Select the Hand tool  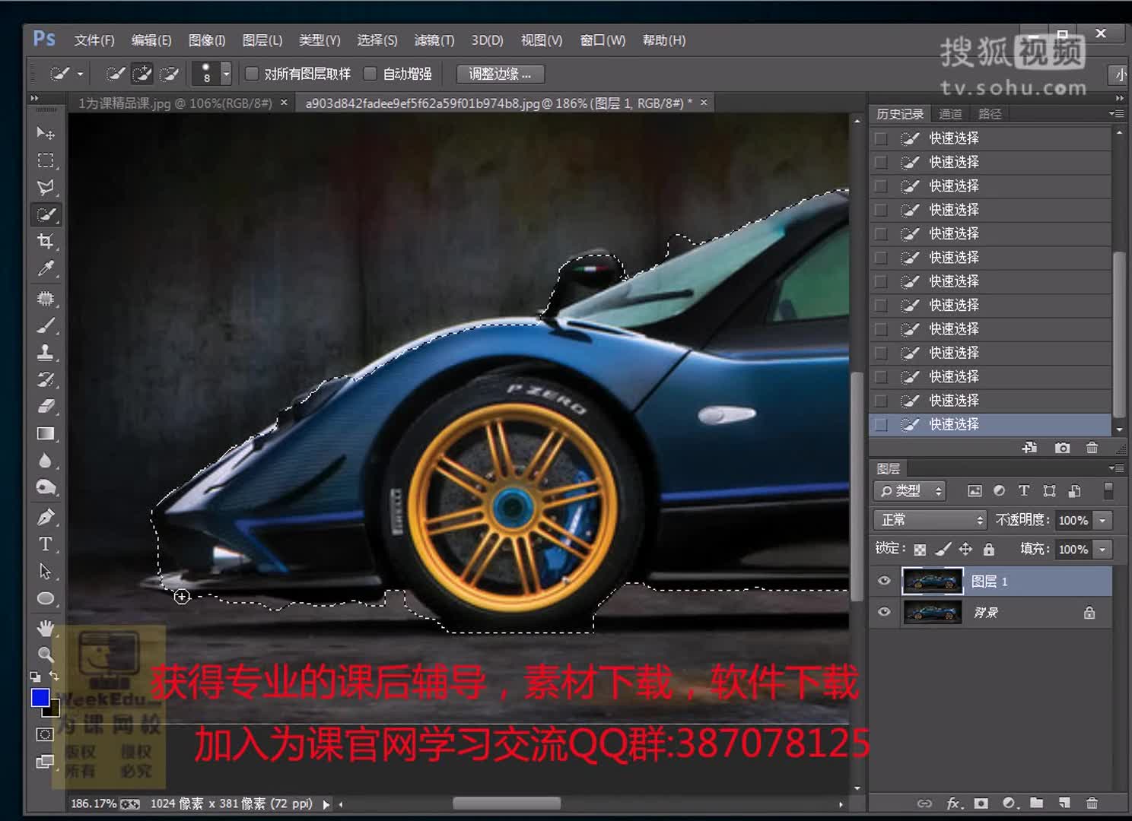tap(46, 628)
